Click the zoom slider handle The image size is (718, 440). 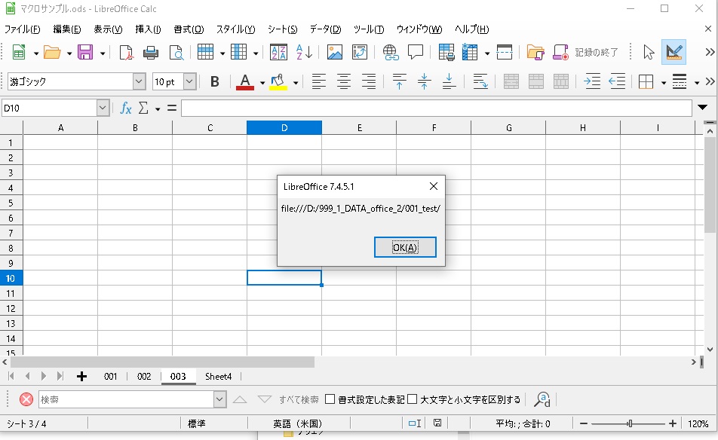tap(630, 423)
